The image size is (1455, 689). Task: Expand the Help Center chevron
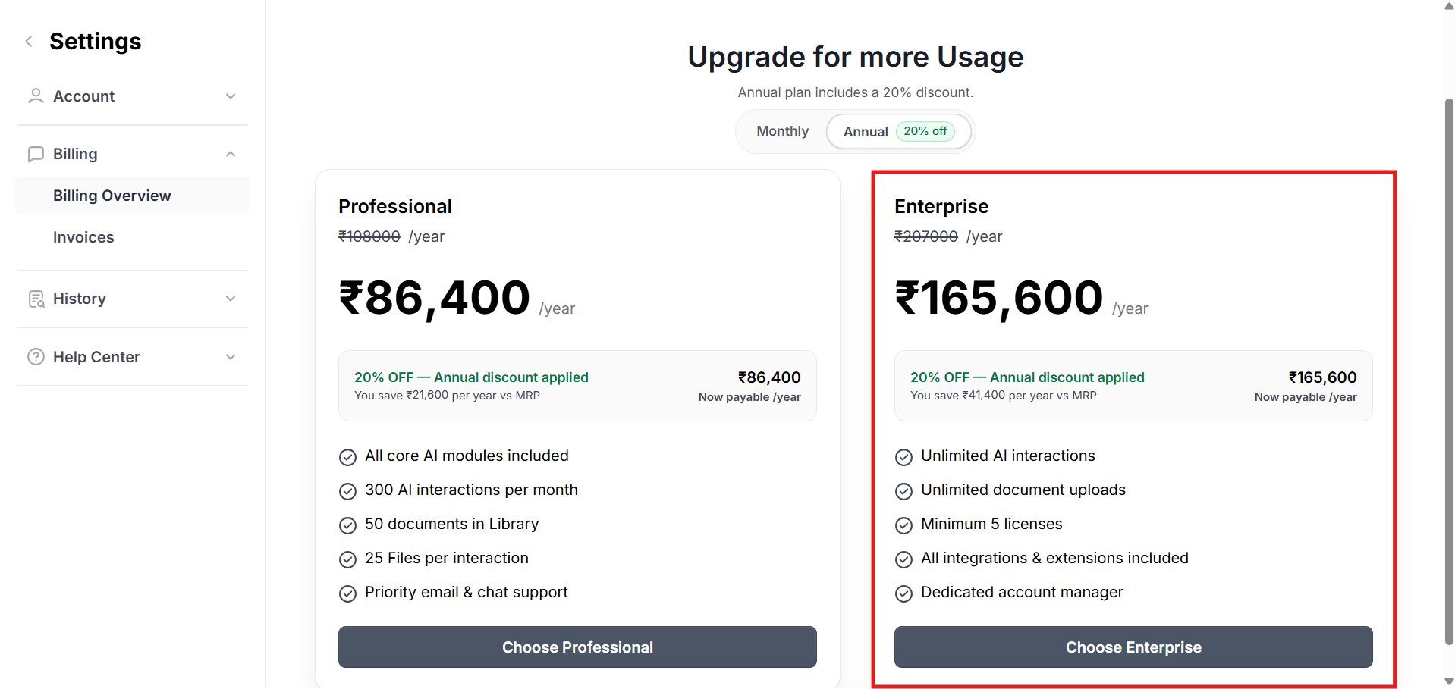click(x=231, y=357)
